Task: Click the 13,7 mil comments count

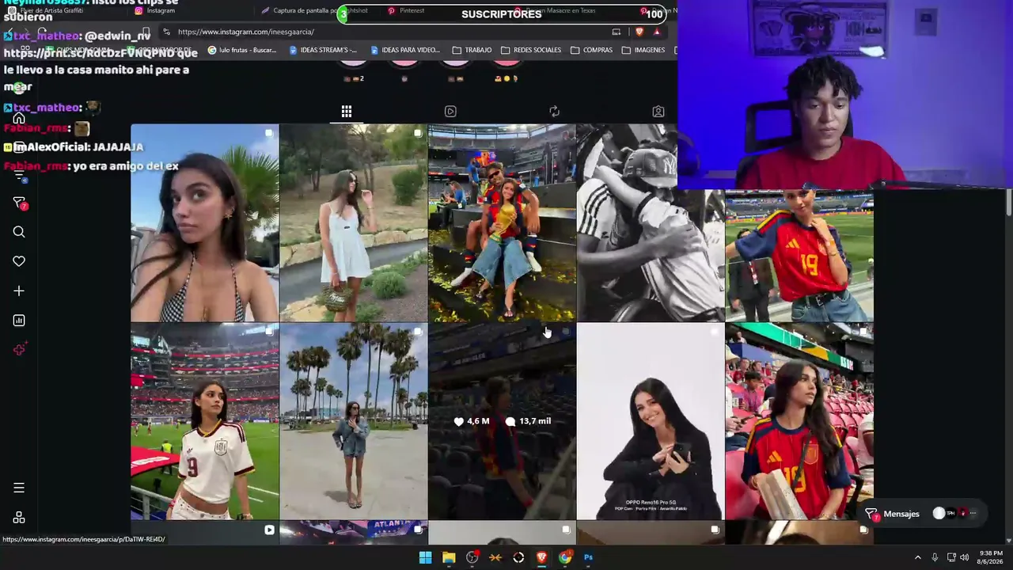Action: pyautogui.click(x=529, y=421)
